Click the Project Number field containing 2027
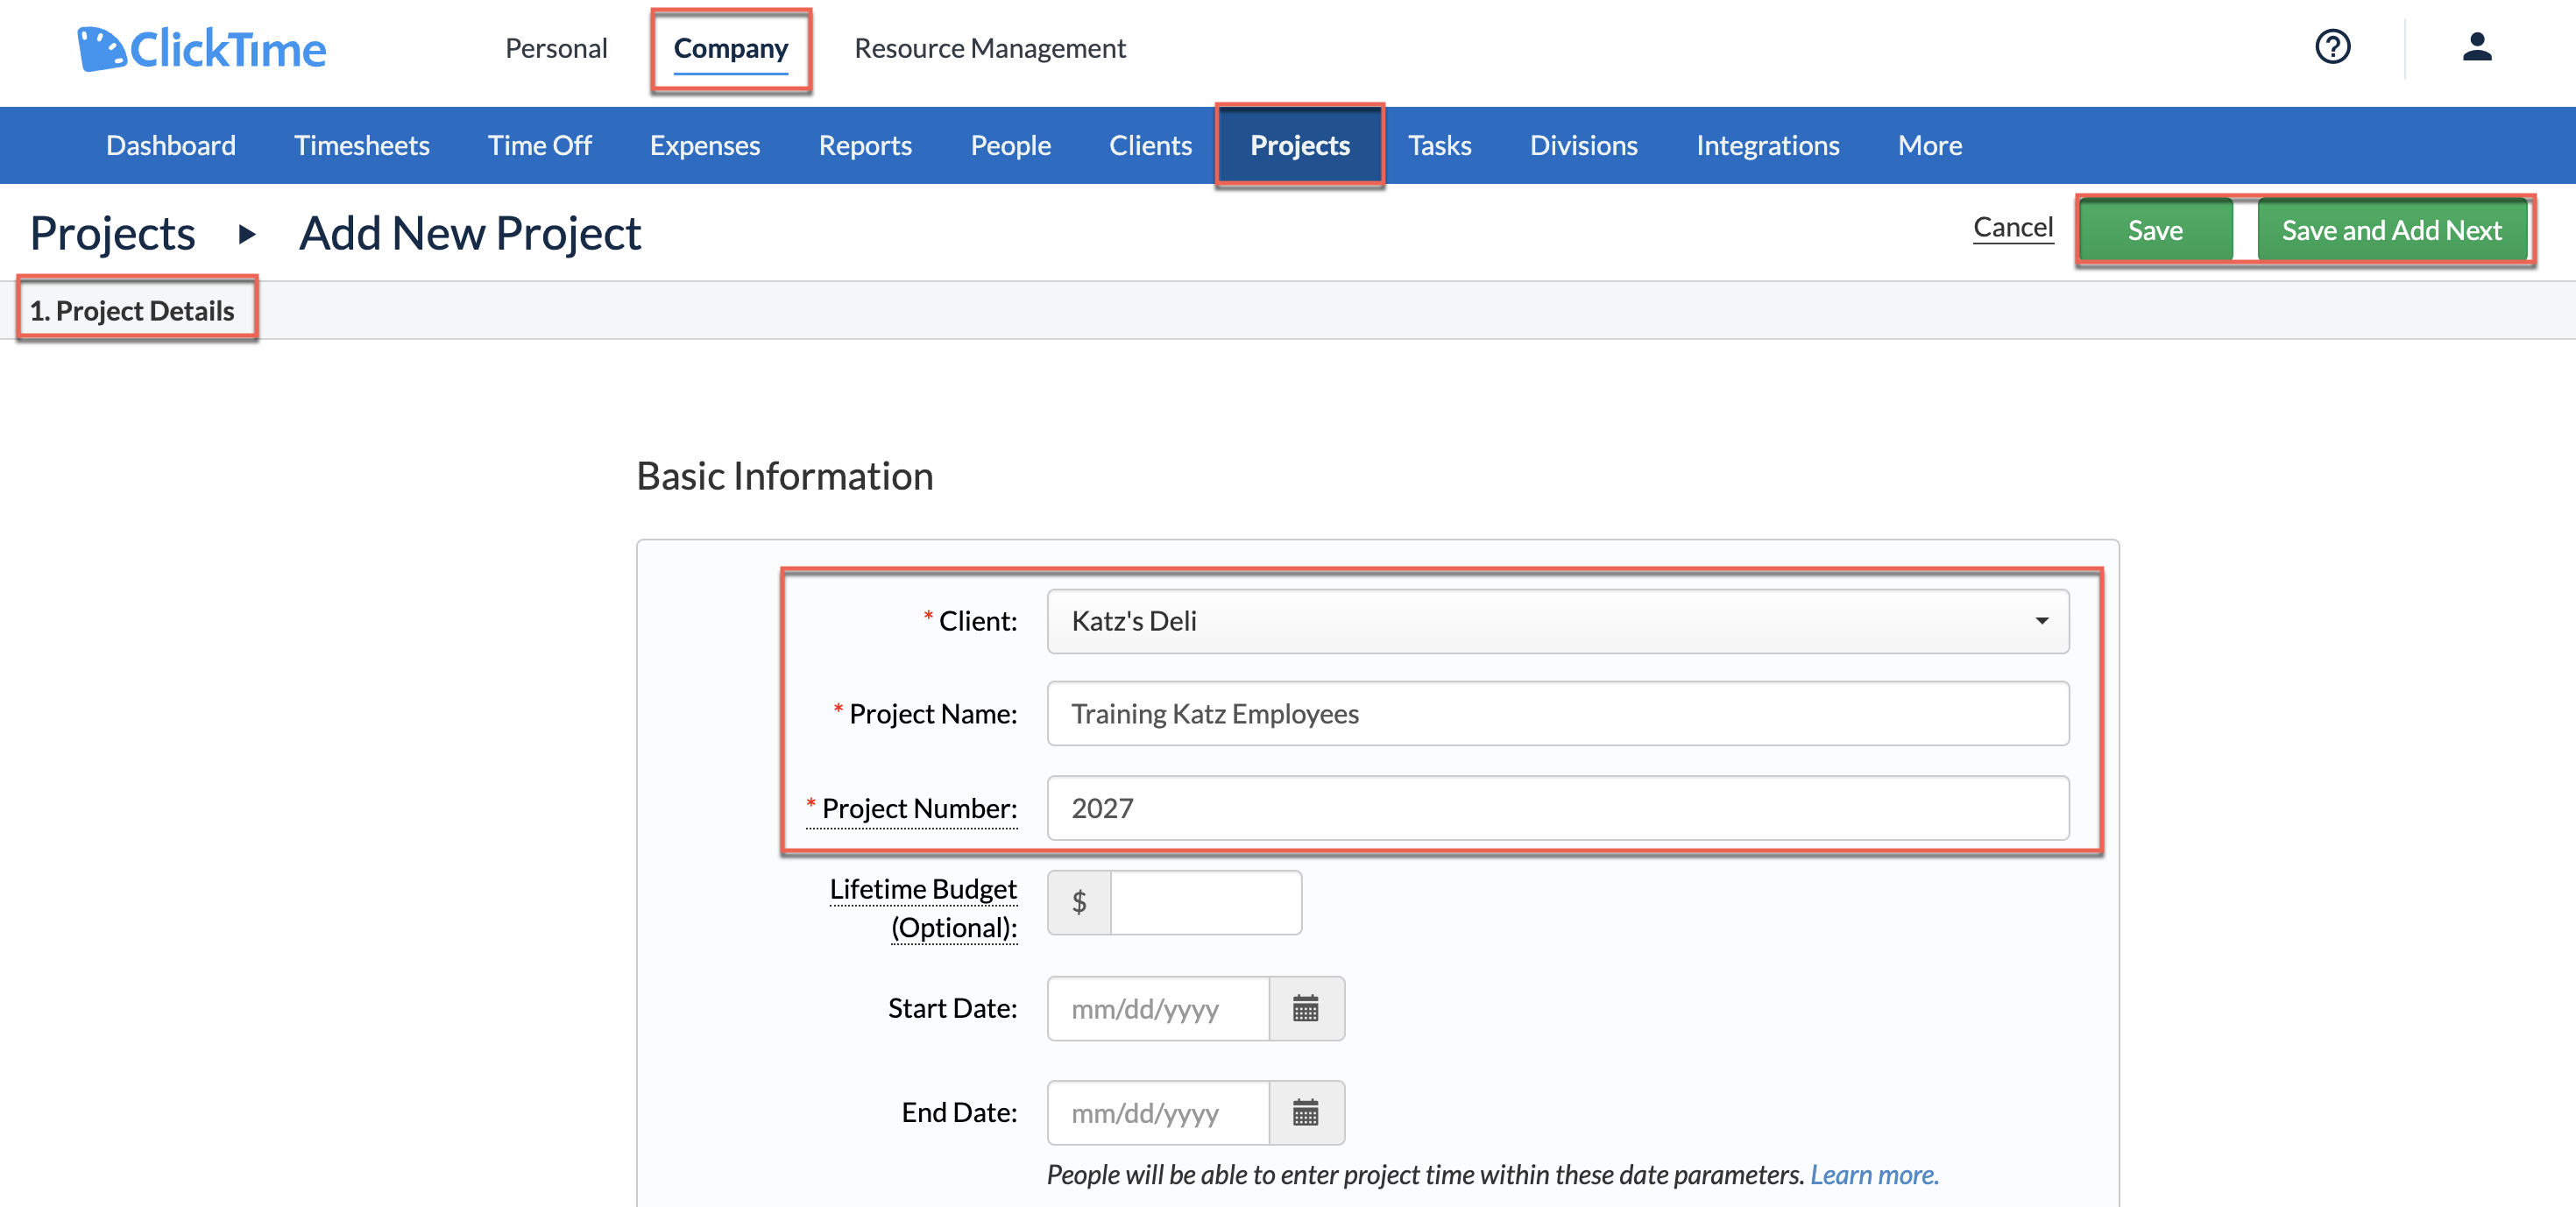This screenshot has width=2576, height=1207. (x=1557, y=808)
